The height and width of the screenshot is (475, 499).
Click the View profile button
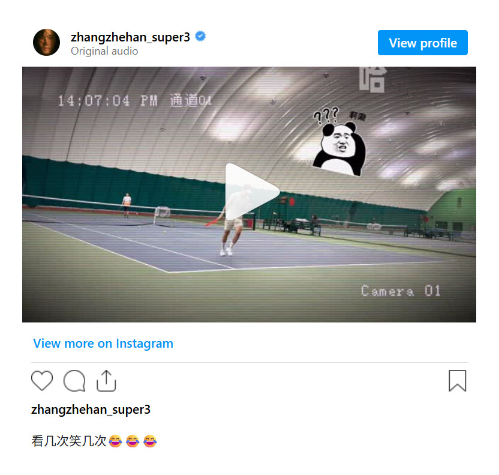tap(423, 43)
